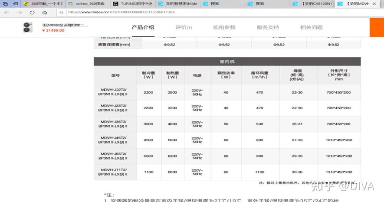Image resolution: width=384 pixels, height=202 pixels.
Task: Click the cooling capacity value 2200
Action: coord(148,92)
